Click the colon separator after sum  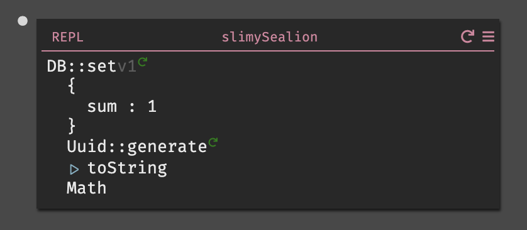pos(132,107)
